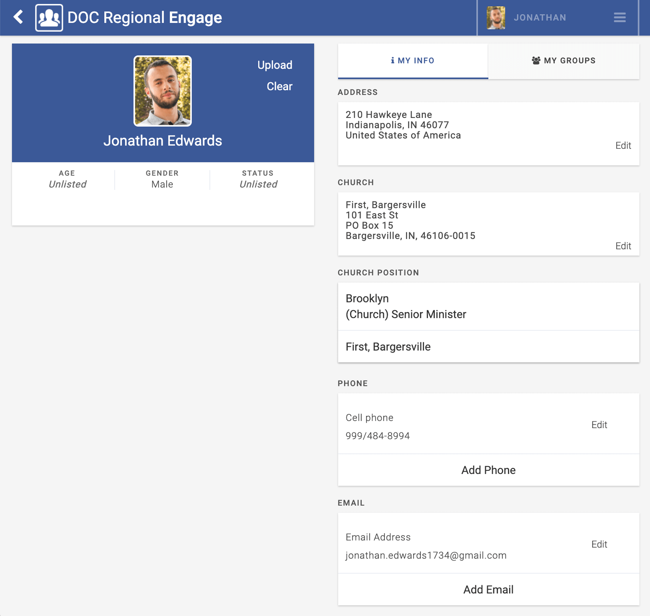Viewport: 650px width, 616px height.
Task: Open the hamburger menu icon
Action: [x=619, y=18]
